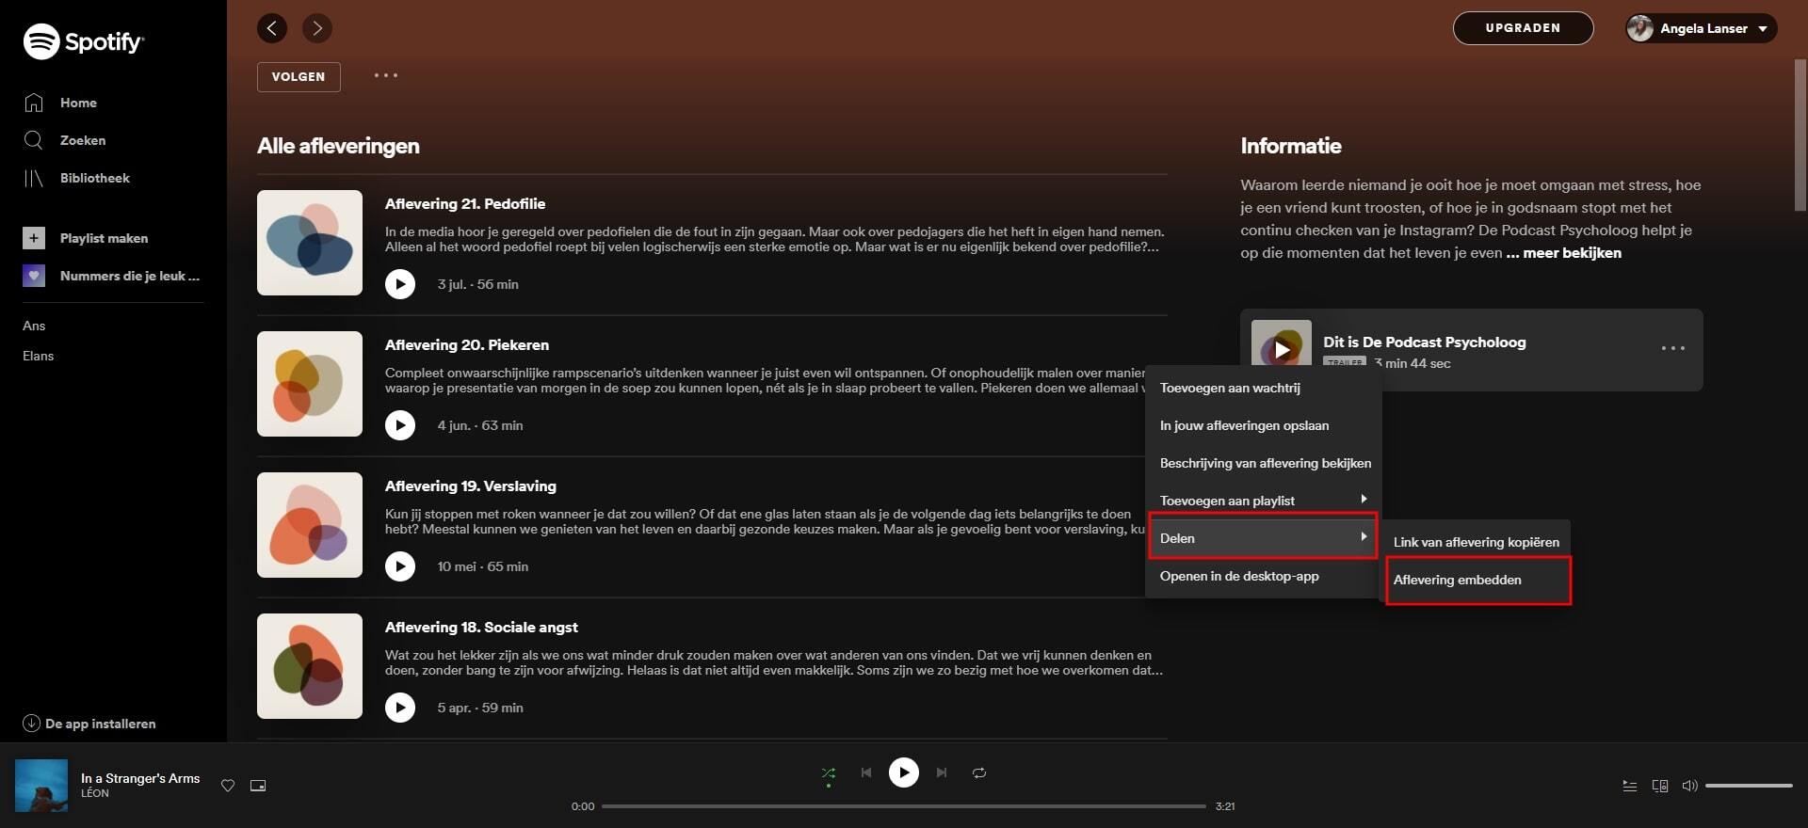Open Elans playlist in sidebar

point(39,356)
